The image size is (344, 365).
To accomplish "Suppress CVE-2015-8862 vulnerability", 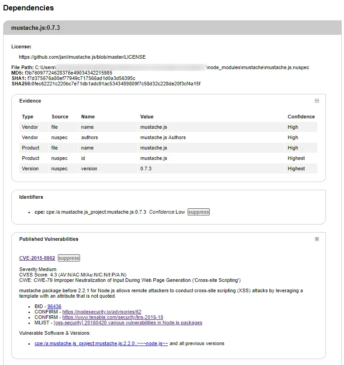I will 69,258.
